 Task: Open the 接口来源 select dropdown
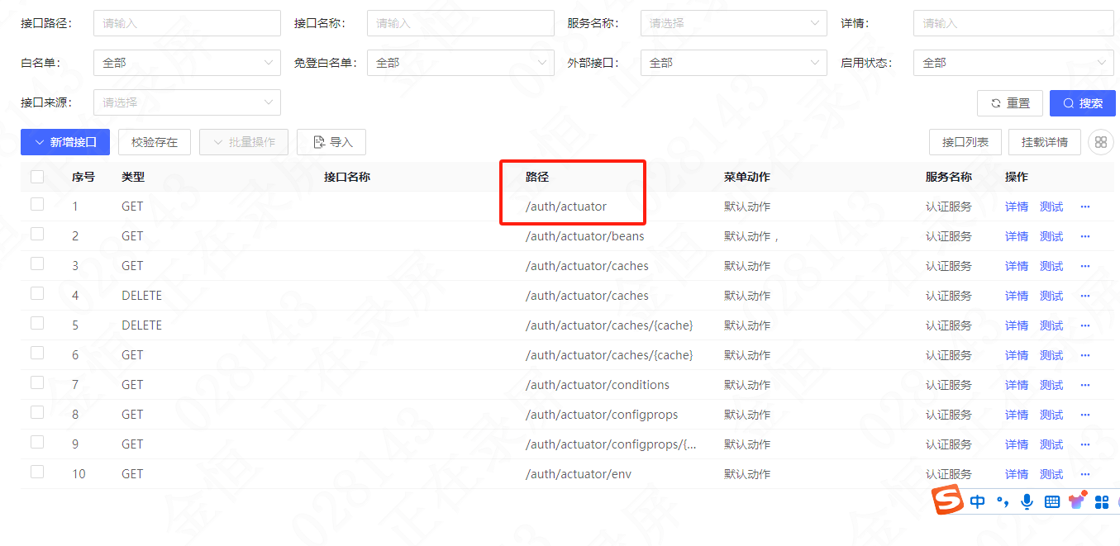187,102
